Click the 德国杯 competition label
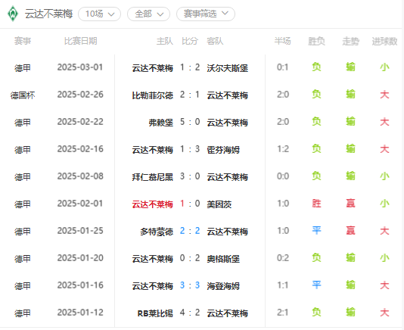404x330 pixels. [x=23, y=95]
